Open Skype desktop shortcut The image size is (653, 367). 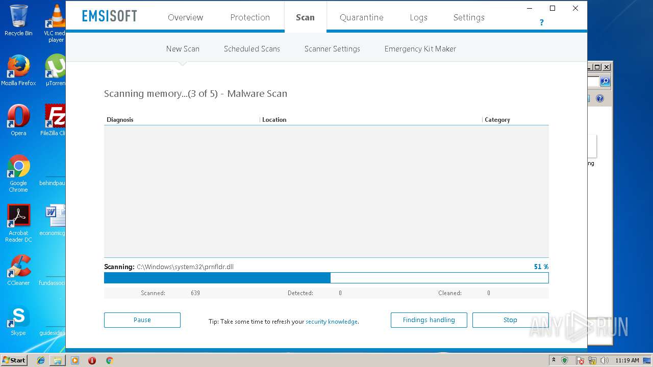tap(18, 320)
